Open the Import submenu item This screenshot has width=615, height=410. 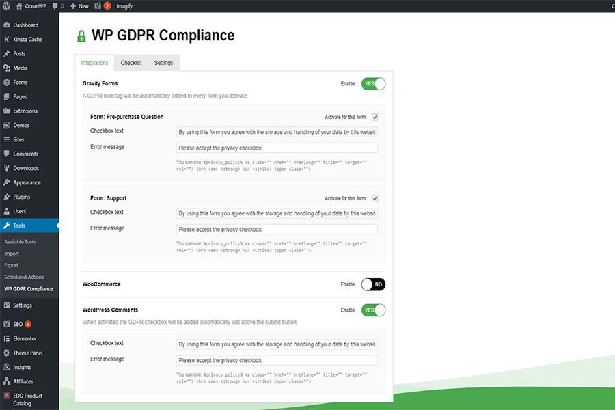pos(12,254)
